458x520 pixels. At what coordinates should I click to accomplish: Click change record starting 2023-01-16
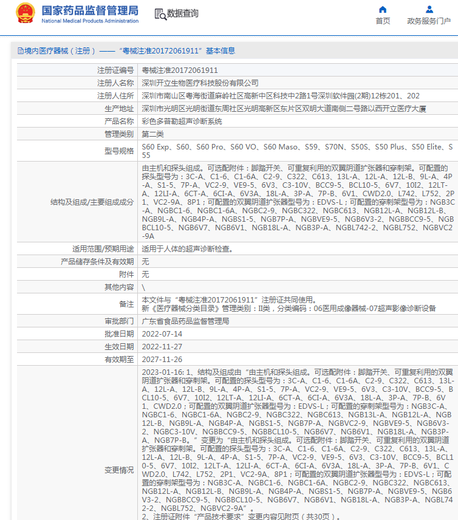298,440
